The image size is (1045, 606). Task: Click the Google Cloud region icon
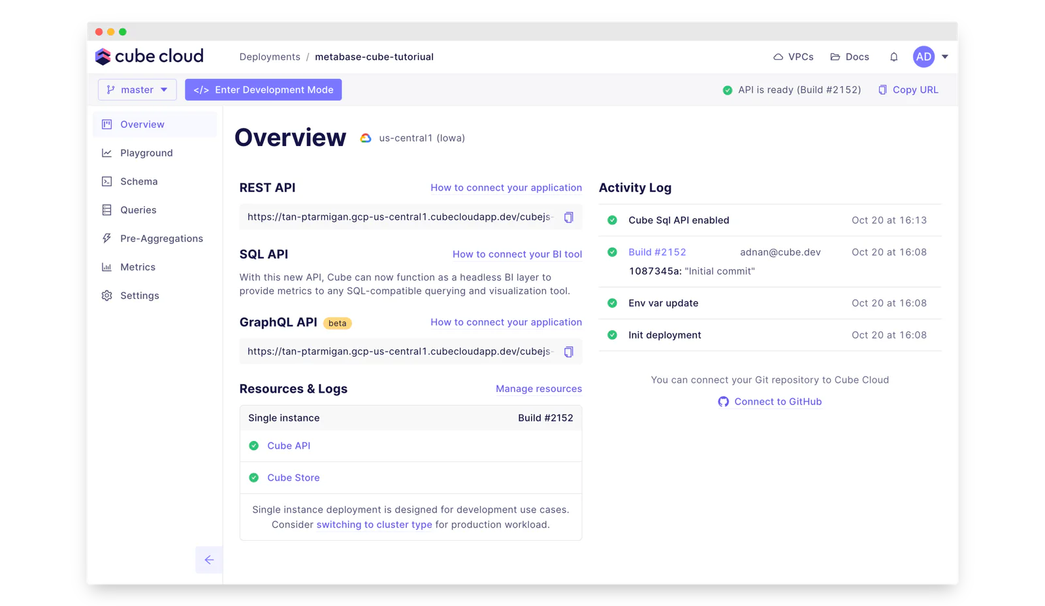click(366, 138)
